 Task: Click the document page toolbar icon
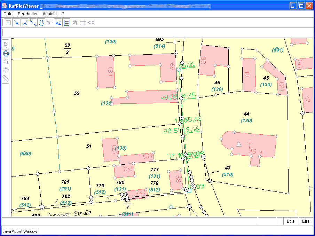coord(74,23)
